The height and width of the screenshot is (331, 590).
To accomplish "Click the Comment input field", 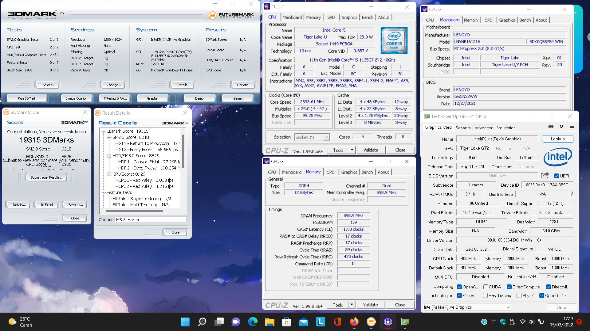I will point(151,219).
